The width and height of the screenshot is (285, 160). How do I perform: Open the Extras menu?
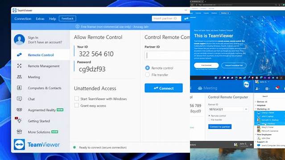click(x=40, y=19)
